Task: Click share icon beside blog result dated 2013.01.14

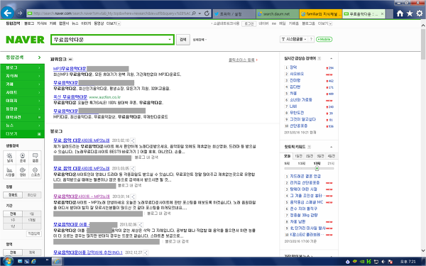Action: [x=133, y=196]
